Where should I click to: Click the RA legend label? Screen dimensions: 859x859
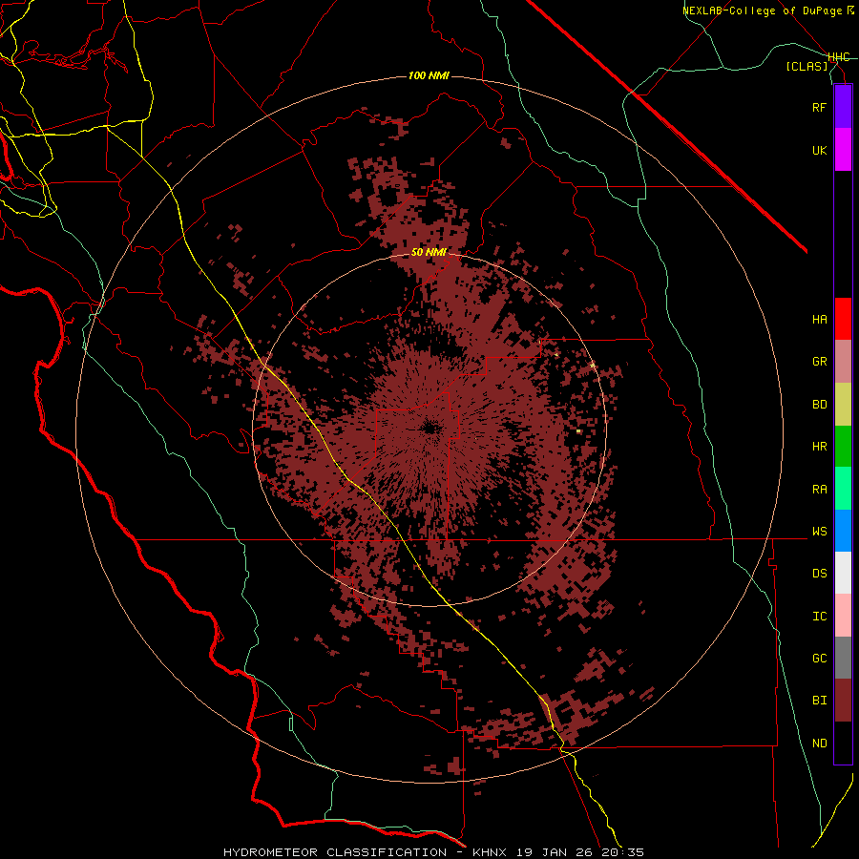(819, 490)
